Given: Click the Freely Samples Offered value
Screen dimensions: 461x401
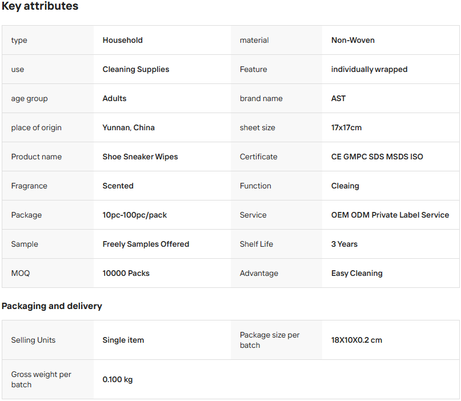Looking at the screenshot, I should point(146,244).
